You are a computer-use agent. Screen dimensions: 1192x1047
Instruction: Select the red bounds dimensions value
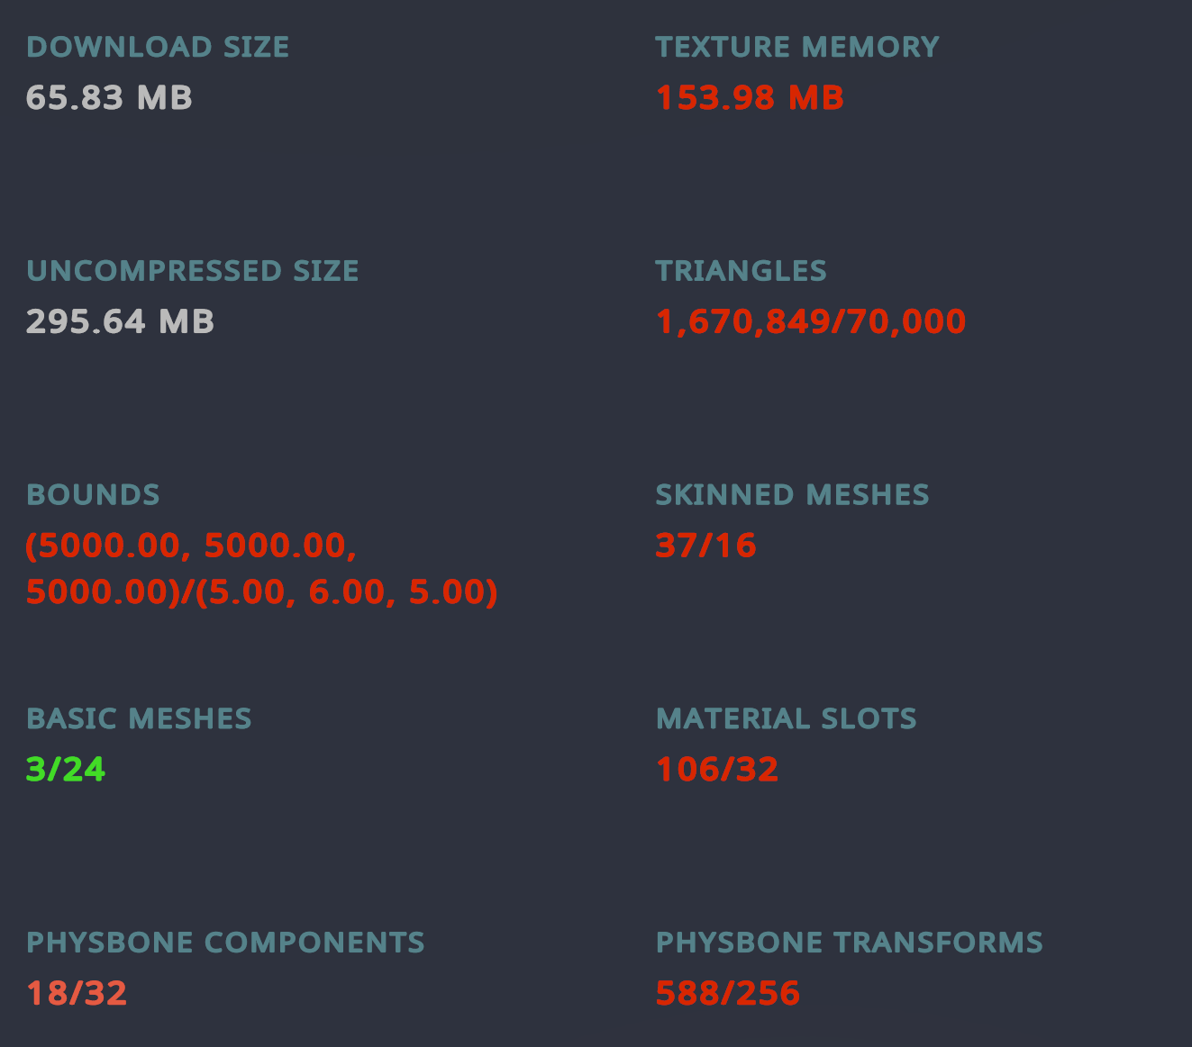point(261,569)
